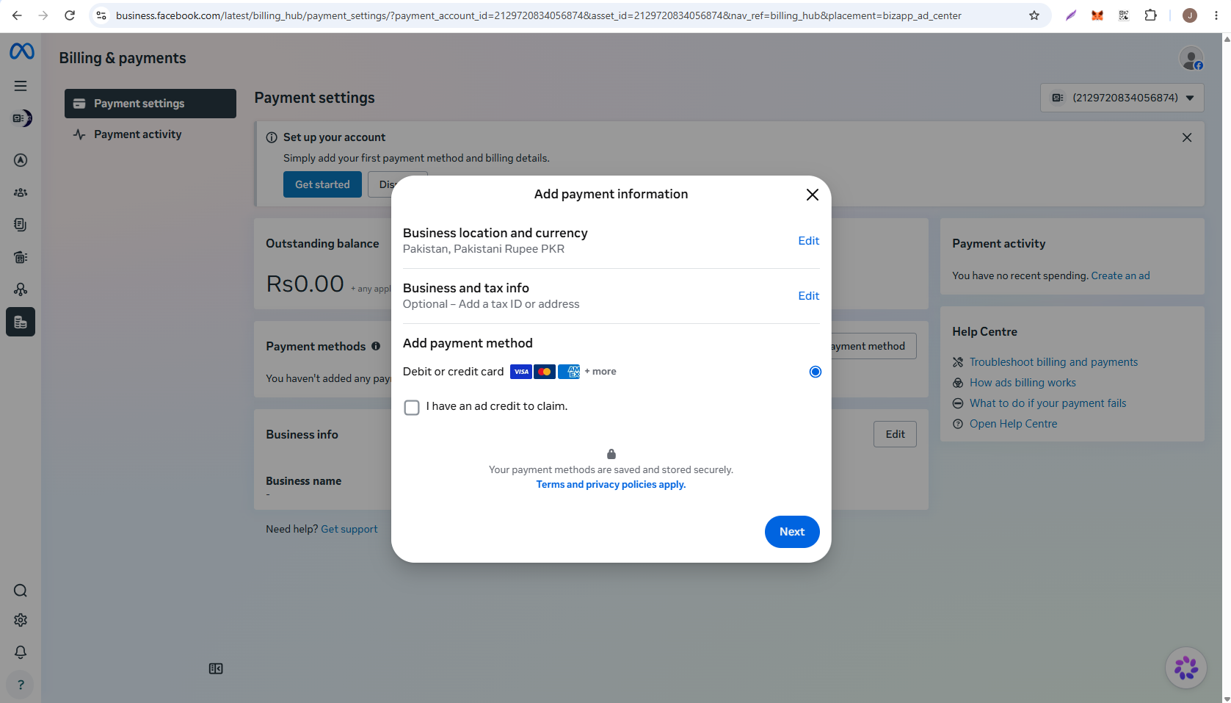Close the Add payment information dialog
This screenshot has height=703, width=1231.
point(812,195)
